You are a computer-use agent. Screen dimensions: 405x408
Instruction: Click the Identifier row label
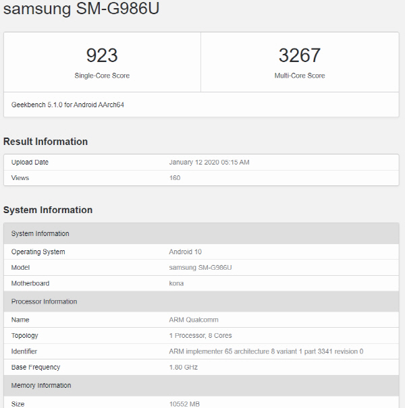click(x=24, y=351)
